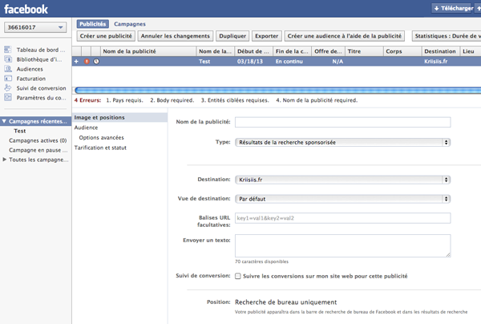Open the Paramètres du compte icon
Viewport: 481px width, 324px height.
coord(8,98)
